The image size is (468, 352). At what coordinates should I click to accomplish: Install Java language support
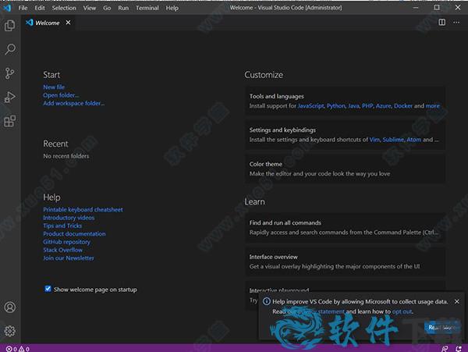point(353,106)
